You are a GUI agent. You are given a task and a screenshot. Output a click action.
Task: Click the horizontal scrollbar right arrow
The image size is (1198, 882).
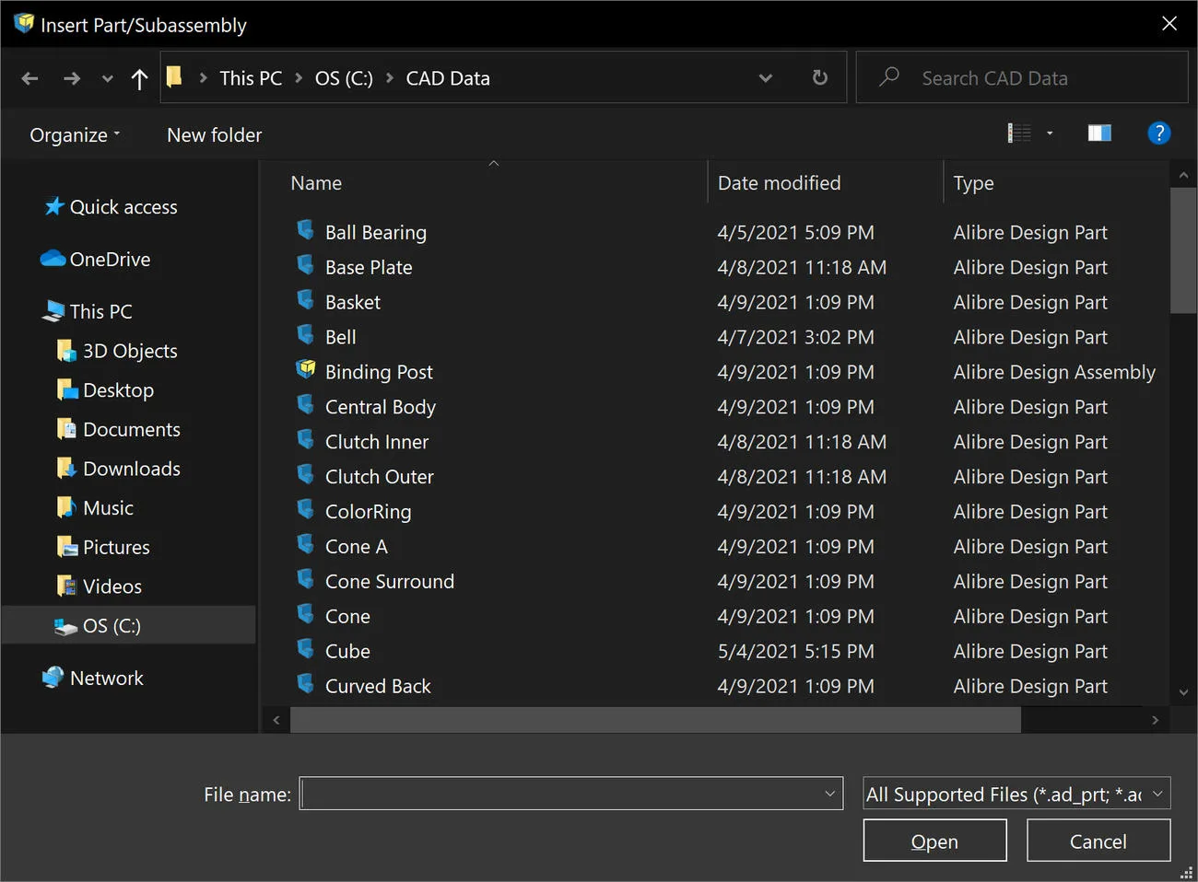1155,720
